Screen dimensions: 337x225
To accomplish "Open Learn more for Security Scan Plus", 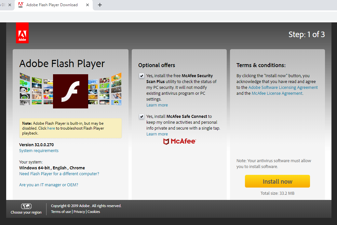I will [x=157, y=105].
